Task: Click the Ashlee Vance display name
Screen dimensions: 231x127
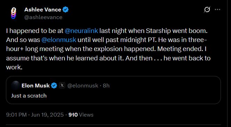Action: (42, 10)
